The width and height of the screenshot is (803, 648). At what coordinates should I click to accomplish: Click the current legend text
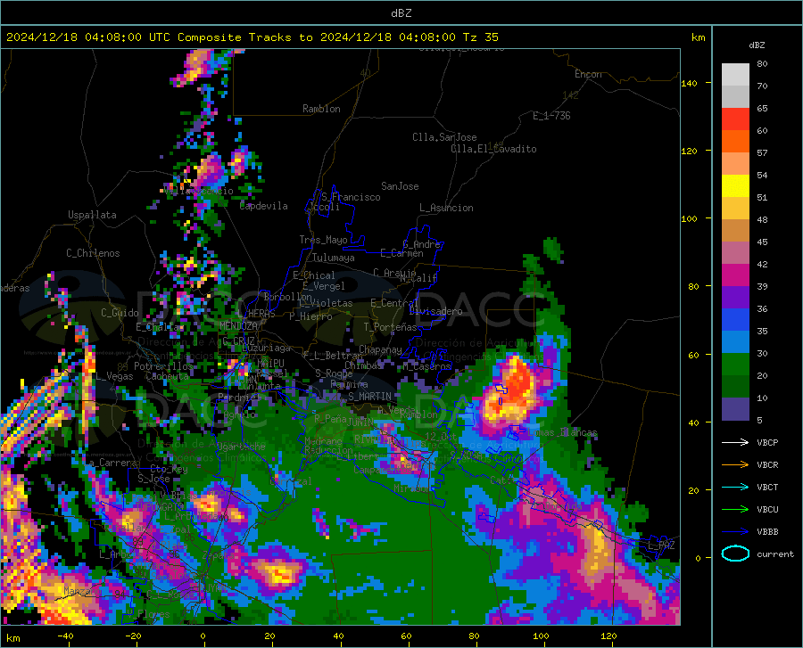[x=775, y=554]
